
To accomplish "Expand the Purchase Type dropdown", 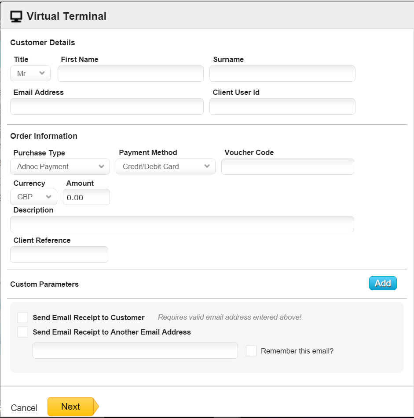I will pos(60,166).
